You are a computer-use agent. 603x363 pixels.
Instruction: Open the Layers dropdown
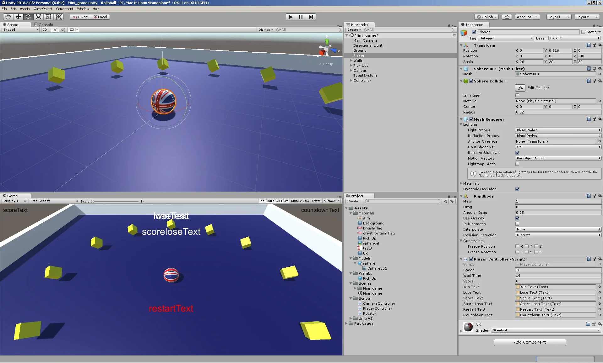[558, 17]
